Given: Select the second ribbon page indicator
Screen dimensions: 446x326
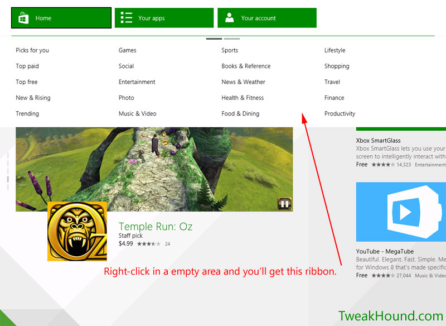Looking at the screenshot, I should point(232,39).
